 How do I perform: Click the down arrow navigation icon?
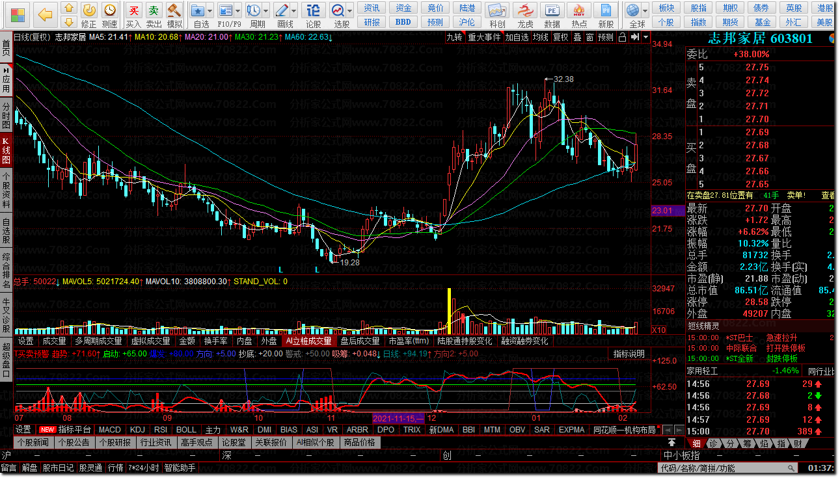point(69,23)
